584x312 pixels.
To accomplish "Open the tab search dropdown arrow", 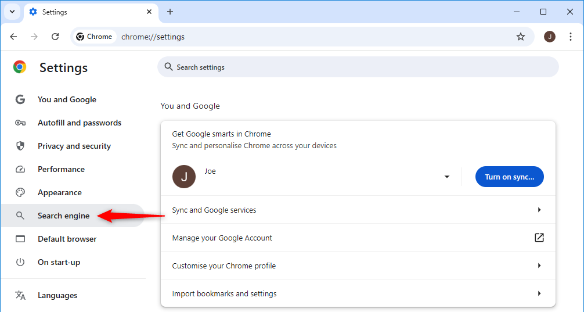I will click(x=12, y=12).
